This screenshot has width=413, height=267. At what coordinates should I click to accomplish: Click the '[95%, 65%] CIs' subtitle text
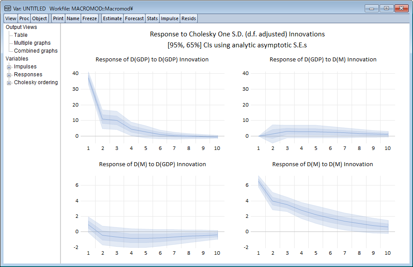coord(237,45)
